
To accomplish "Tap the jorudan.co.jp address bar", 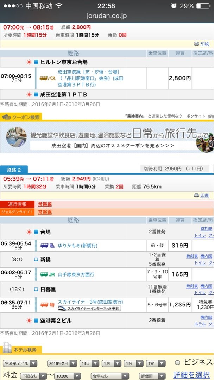I will click(107, 16).
